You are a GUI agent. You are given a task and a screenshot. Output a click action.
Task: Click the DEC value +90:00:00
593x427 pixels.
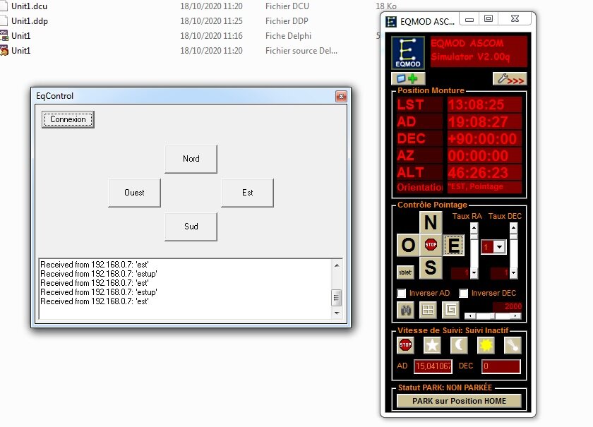pyautogui.click(x=484, y=139)
